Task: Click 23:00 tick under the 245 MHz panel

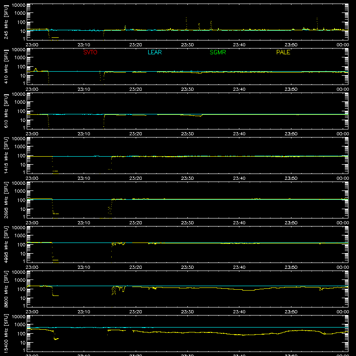Action: click(32, 45)
